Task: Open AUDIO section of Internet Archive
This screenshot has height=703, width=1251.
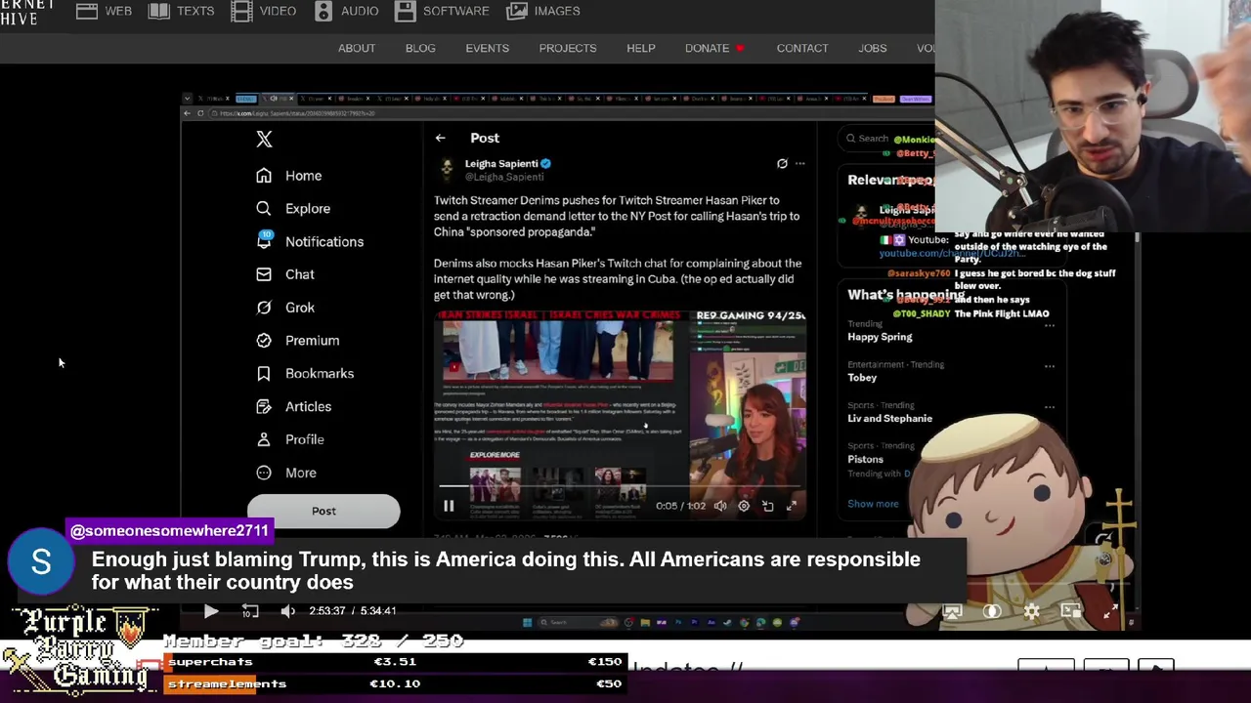Action: (347, 11)
